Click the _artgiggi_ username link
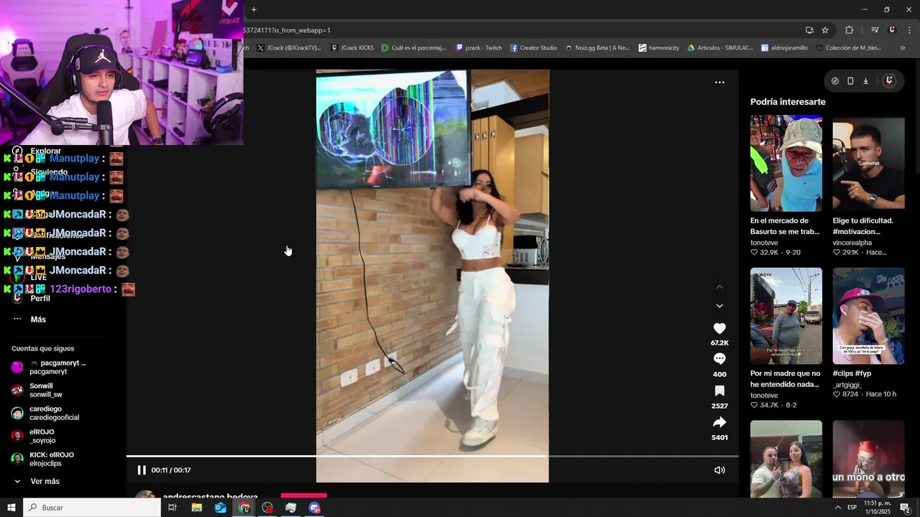Viewport: 920px width, 517px height. tap(847, 385)
